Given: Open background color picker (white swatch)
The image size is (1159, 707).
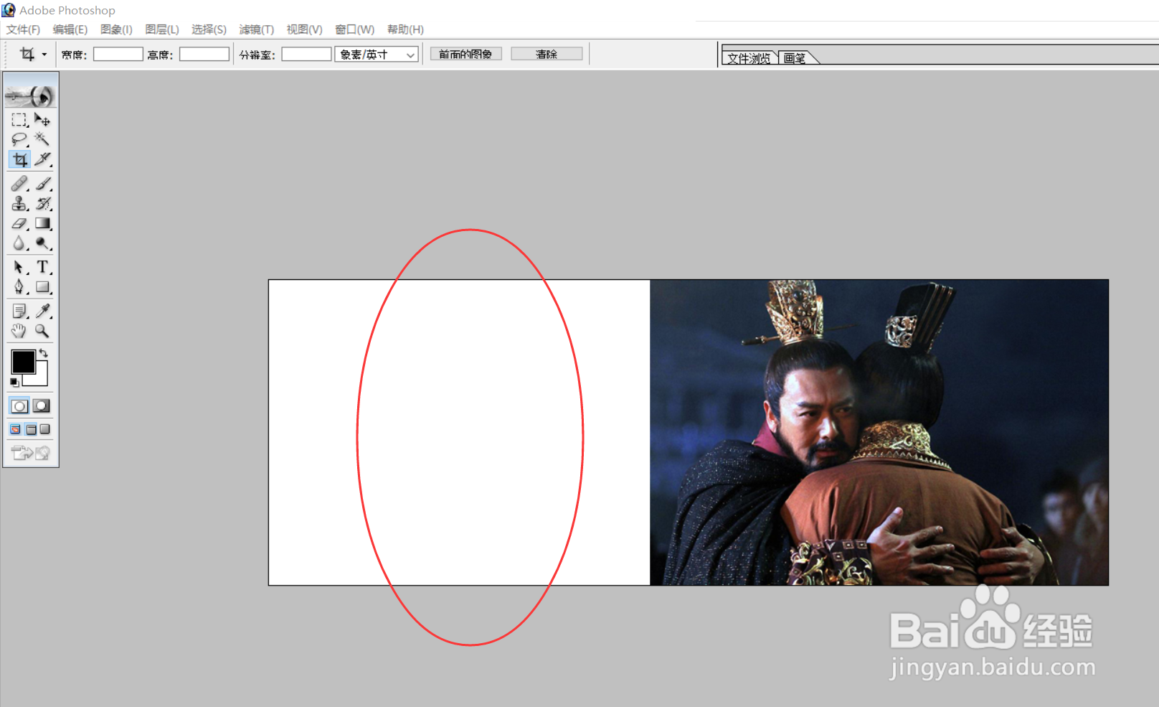Looking at the screenshot, I should coord(41,379).
